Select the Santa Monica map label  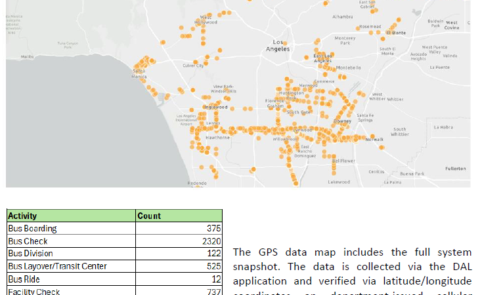coord(139,73)
